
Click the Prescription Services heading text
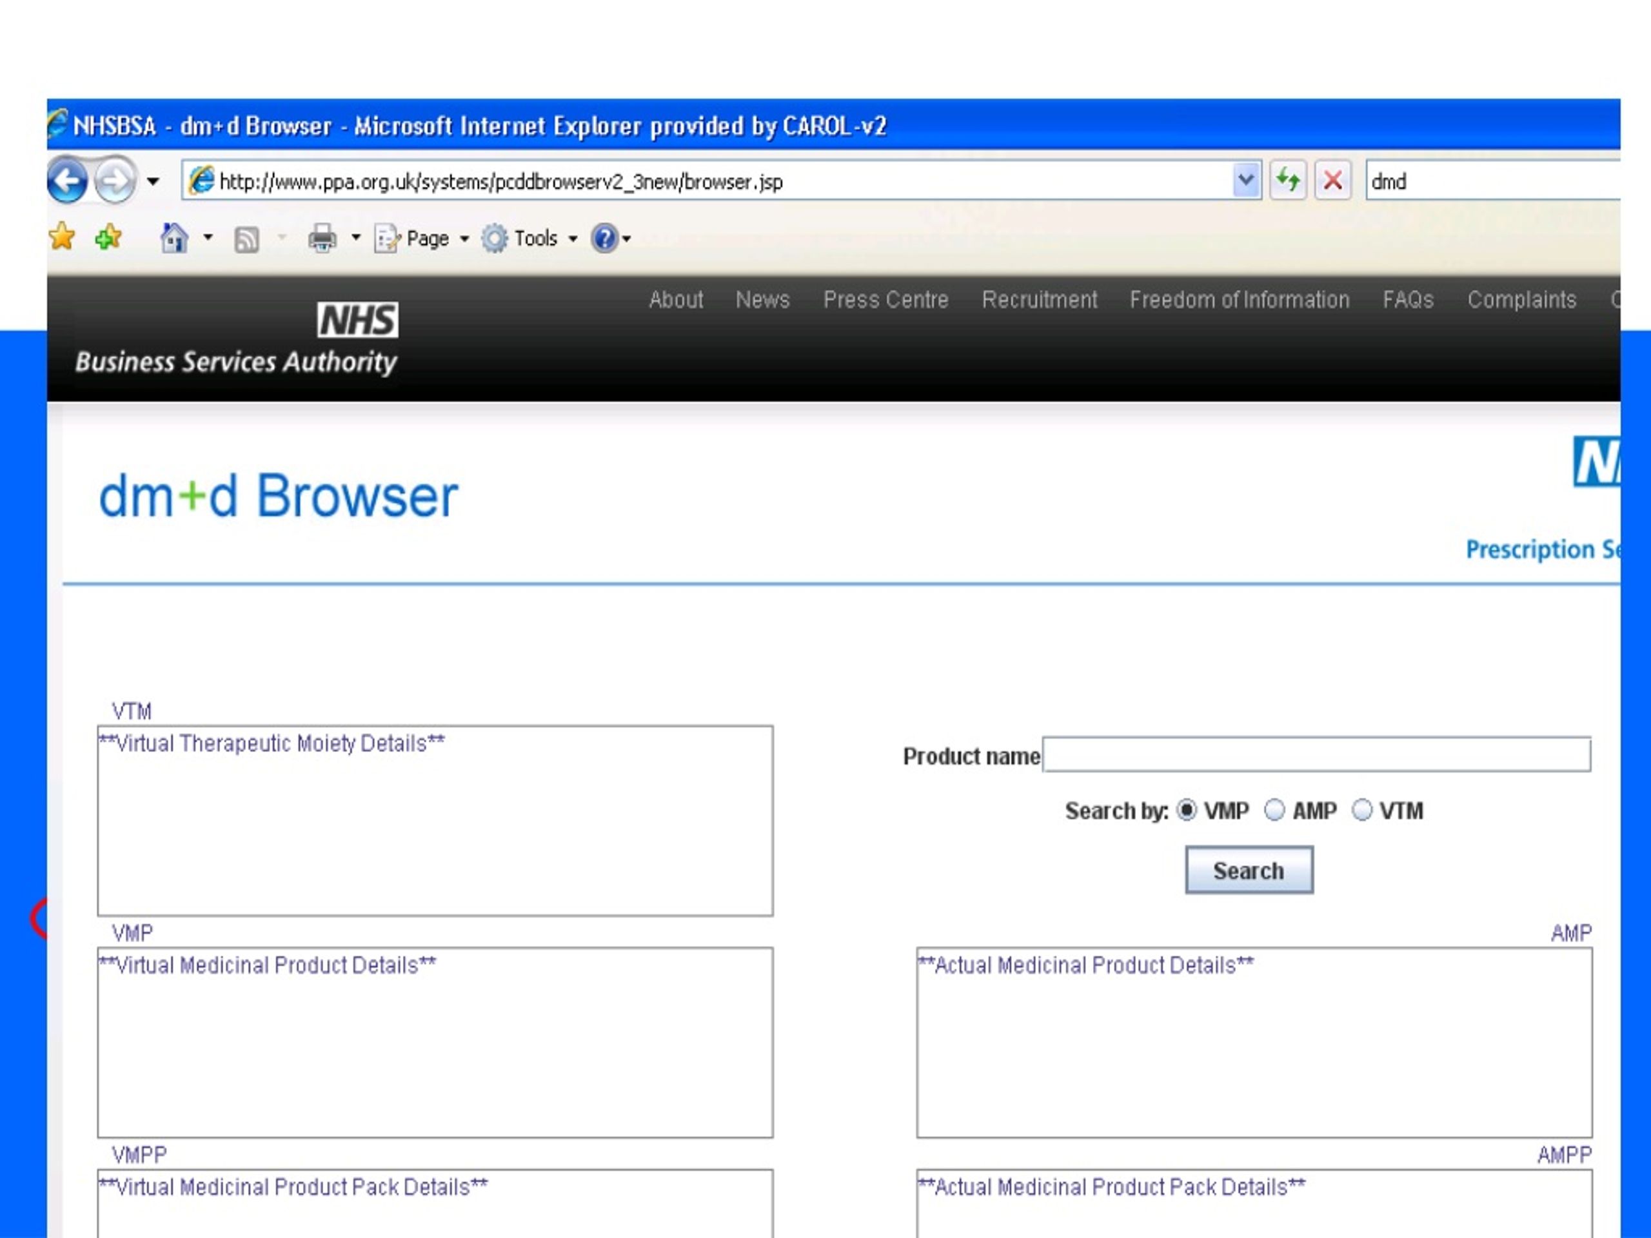(1543, 549)
